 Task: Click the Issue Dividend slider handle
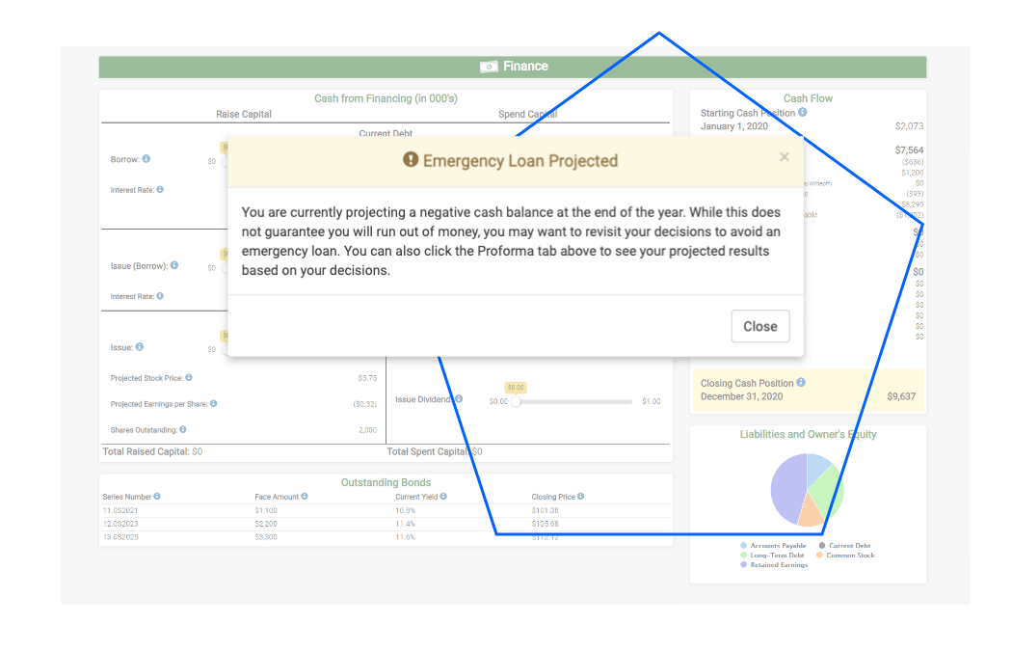[516, 402]
